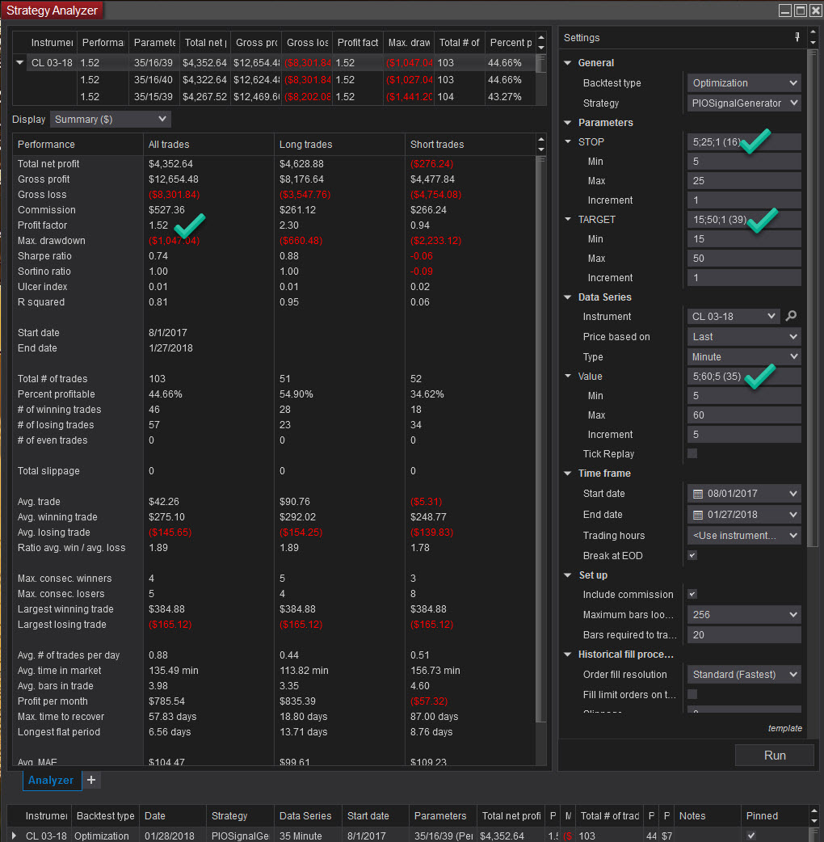Edit STOP Max value 25 field
Viewport: 824px width, 842px height.
pos(744,180)
